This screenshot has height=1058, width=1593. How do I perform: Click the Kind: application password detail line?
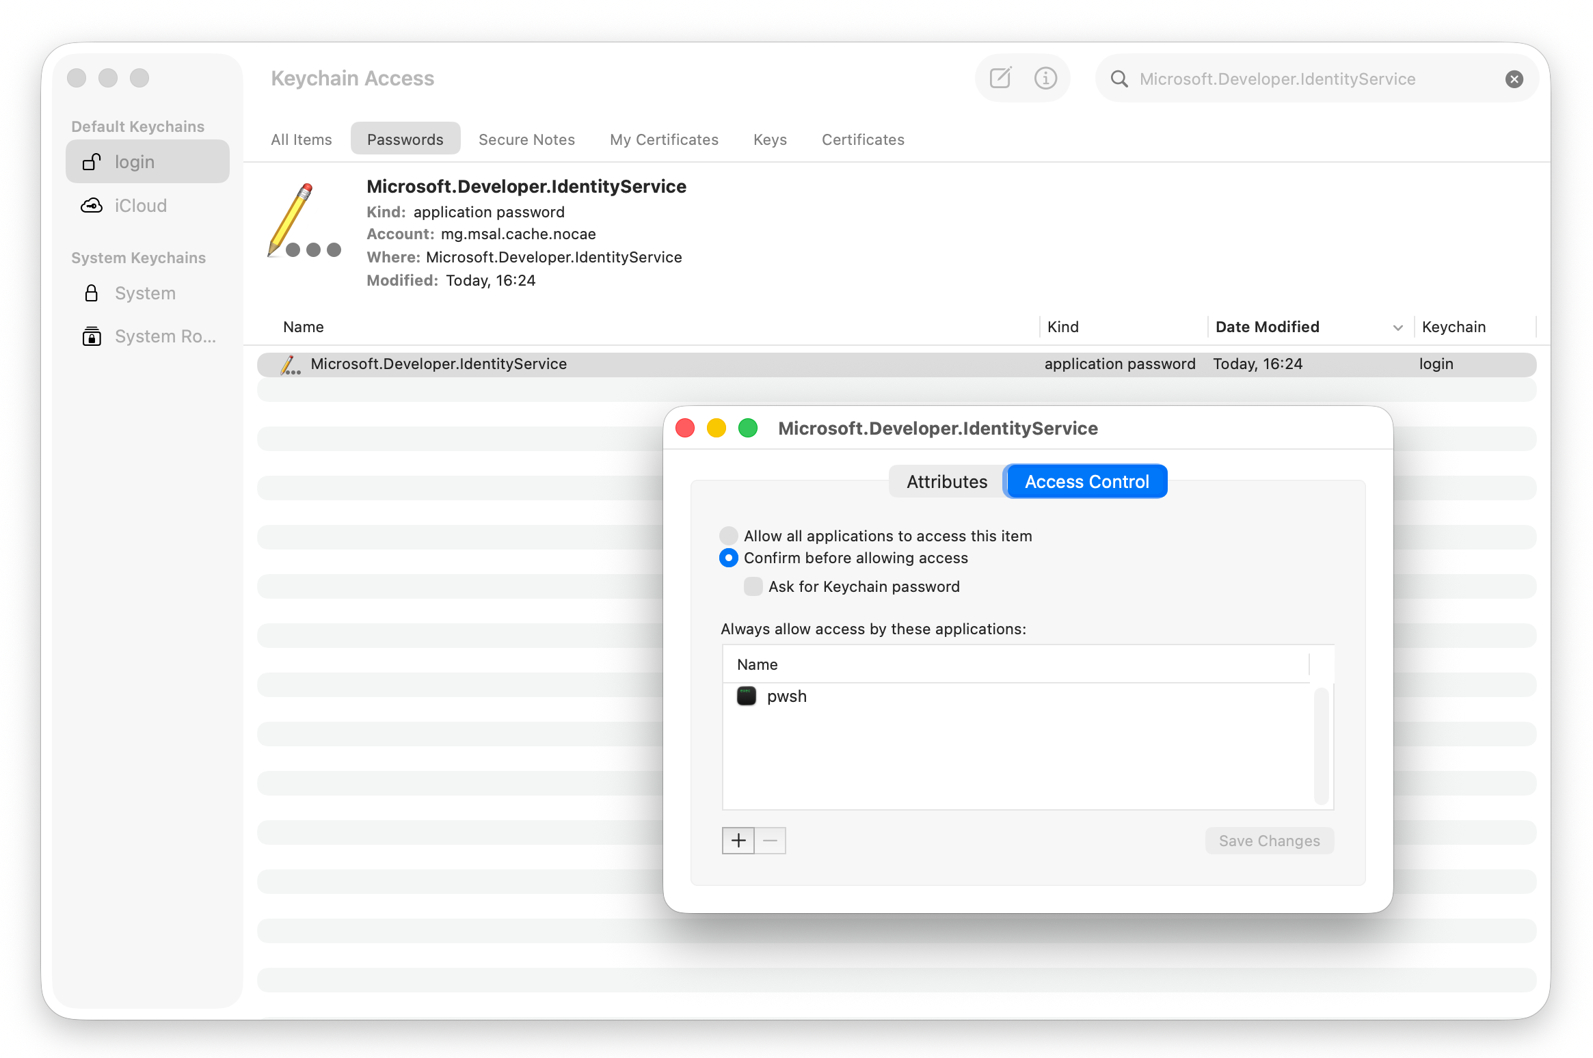466,213
